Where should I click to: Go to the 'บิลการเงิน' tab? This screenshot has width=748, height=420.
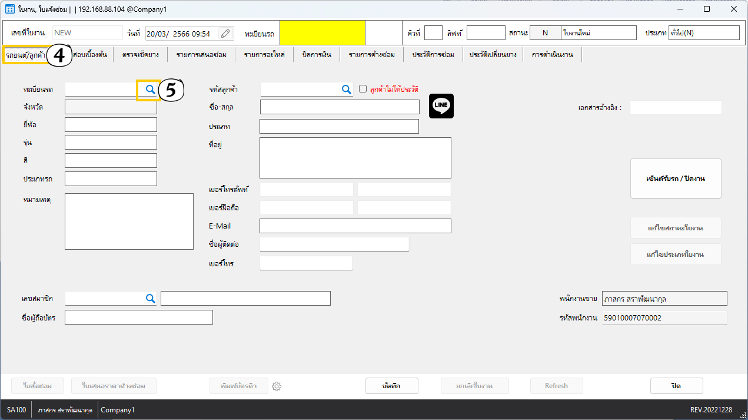(x=317, y=55)
